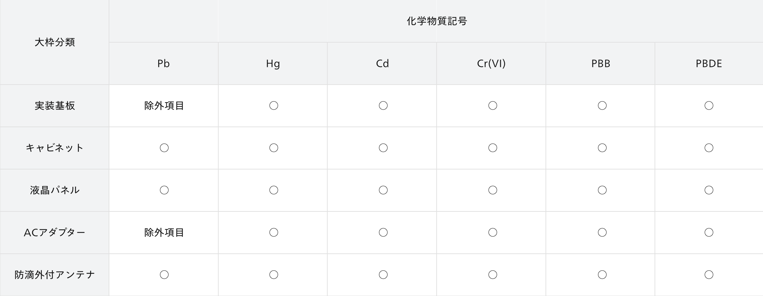763x296 pixels.
Task: Click 除外項目 in the ACアダプター row
Action: pyautogui.click(x=164, y=233)
